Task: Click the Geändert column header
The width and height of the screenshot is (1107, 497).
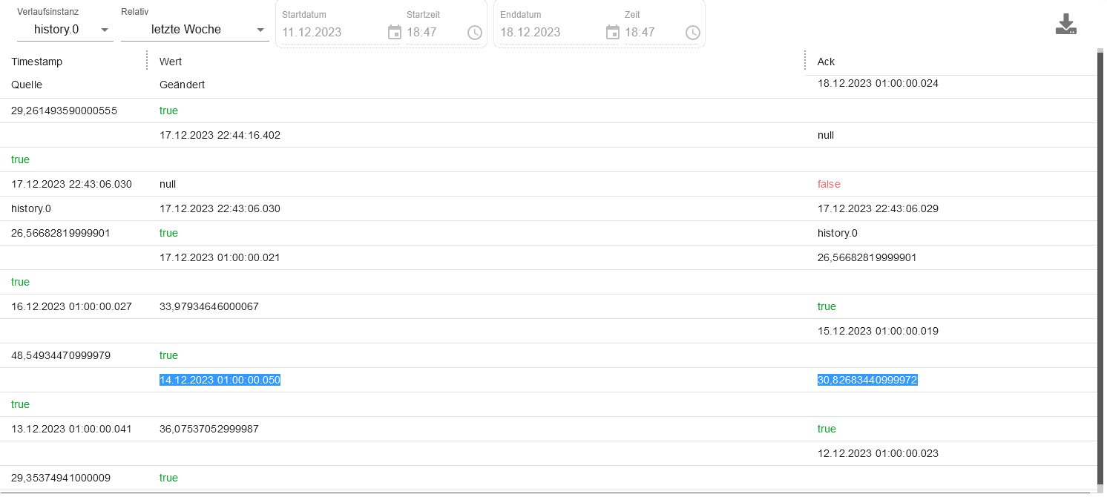Action: pyautogui.click(x=182, y=85)
